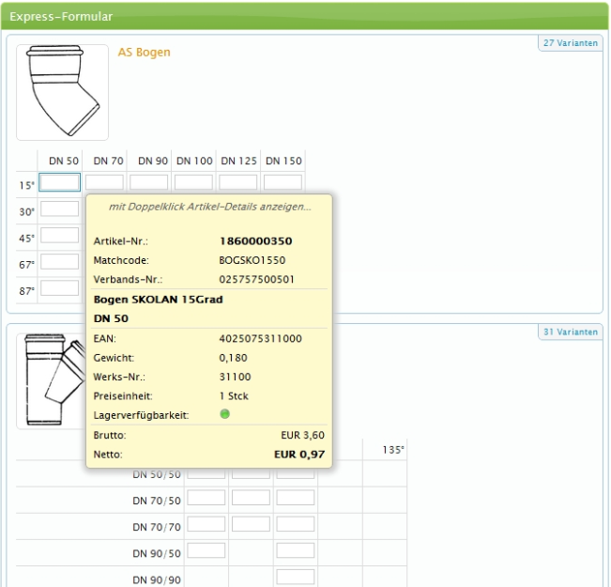Click the Werks-Nr. value 31100
The height and width of the screenshot is (587, 611).
[x=235, y=377]
